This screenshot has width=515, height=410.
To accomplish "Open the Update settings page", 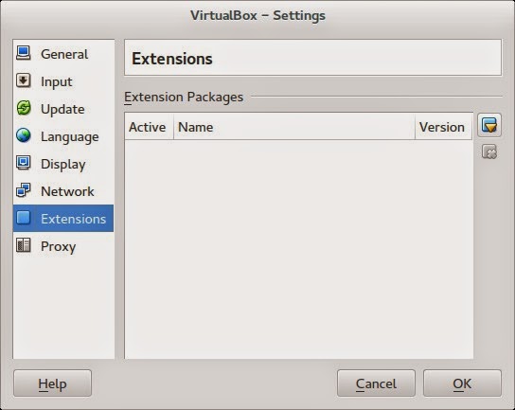I will [x=63, y=109].
